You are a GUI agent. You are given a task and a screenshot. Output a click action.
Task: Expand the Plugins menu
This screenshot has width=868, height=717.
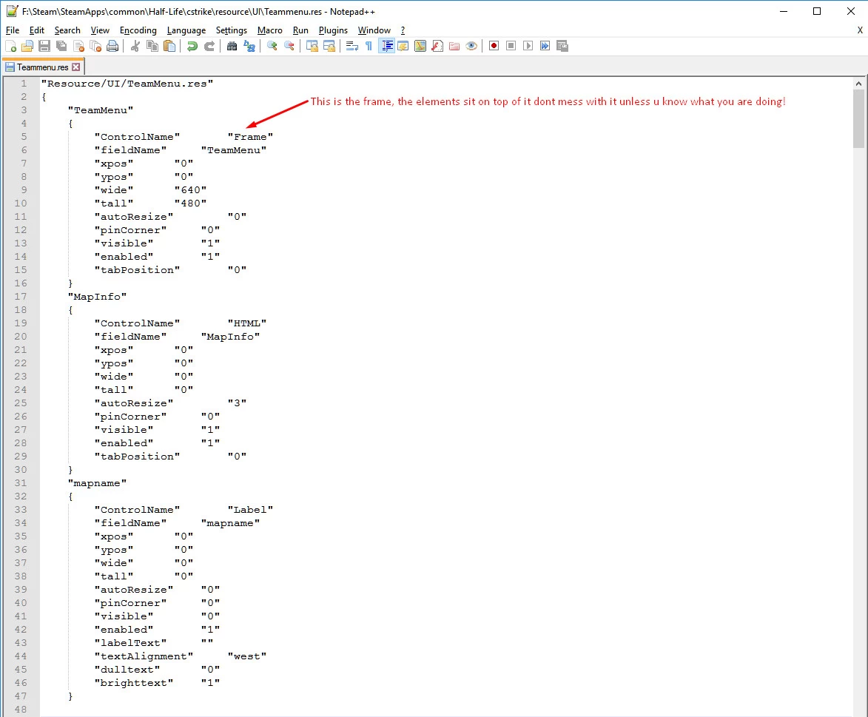(x=333, y=30)
